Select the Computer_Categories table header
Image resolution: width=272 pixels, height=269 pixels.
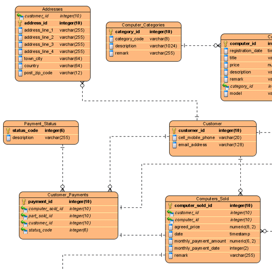143,25
